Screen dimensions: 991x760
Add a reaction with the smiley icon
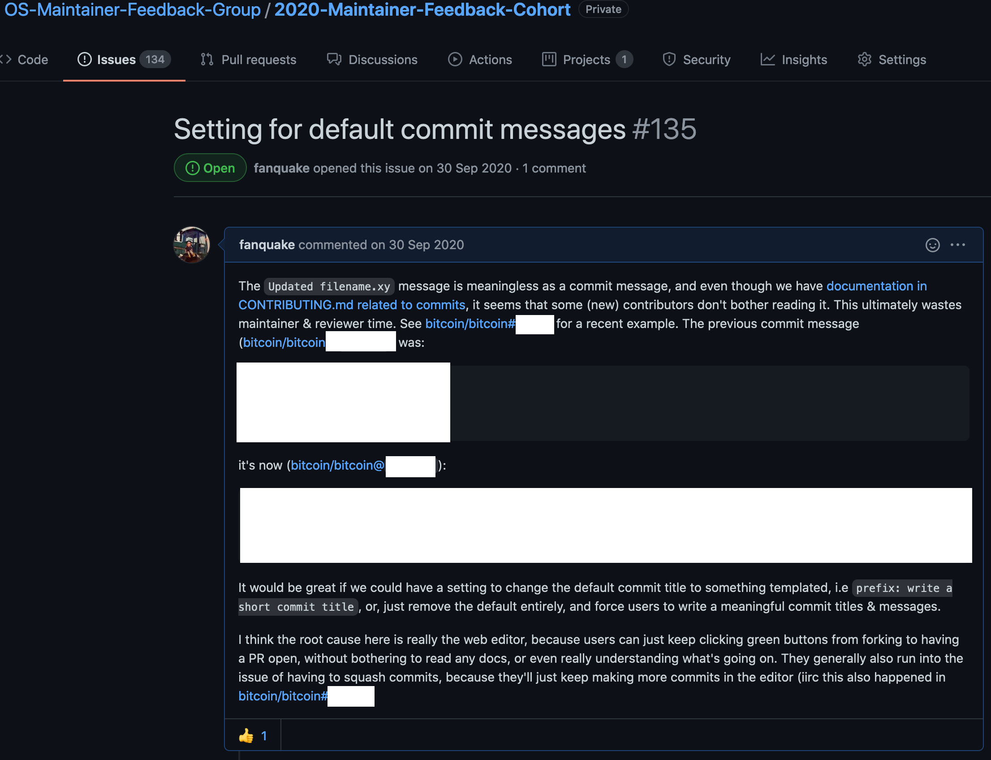tap(933, 245)
